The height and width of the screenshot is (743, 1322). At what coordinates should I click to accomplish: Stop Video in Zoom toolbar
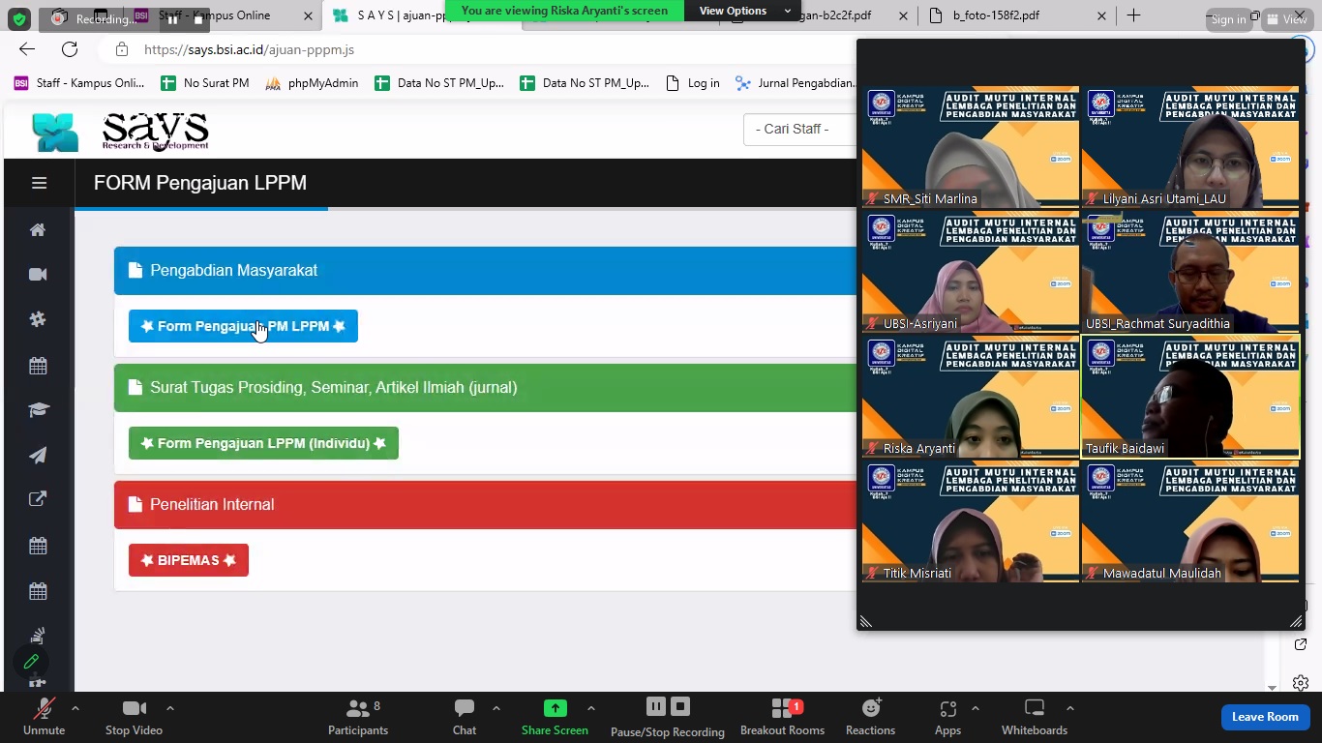pyautogui.click(x=134, y=717)
